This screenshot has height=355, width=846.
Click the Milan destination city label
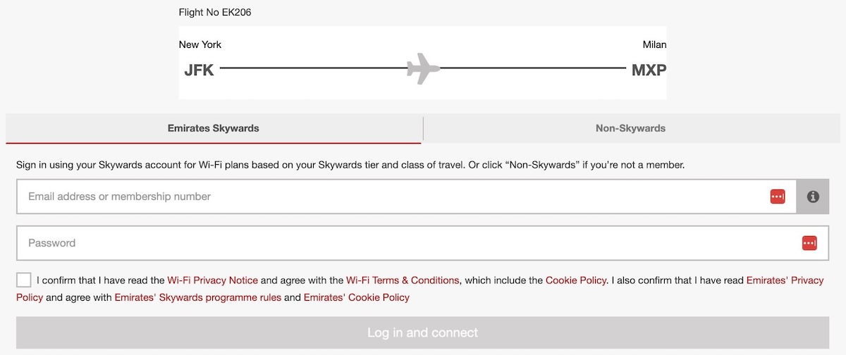654,44
